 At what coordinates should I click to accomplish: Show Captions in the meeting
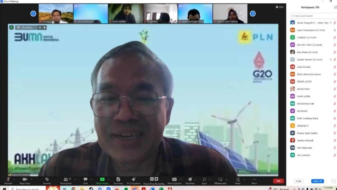click(x=174, y=181)
